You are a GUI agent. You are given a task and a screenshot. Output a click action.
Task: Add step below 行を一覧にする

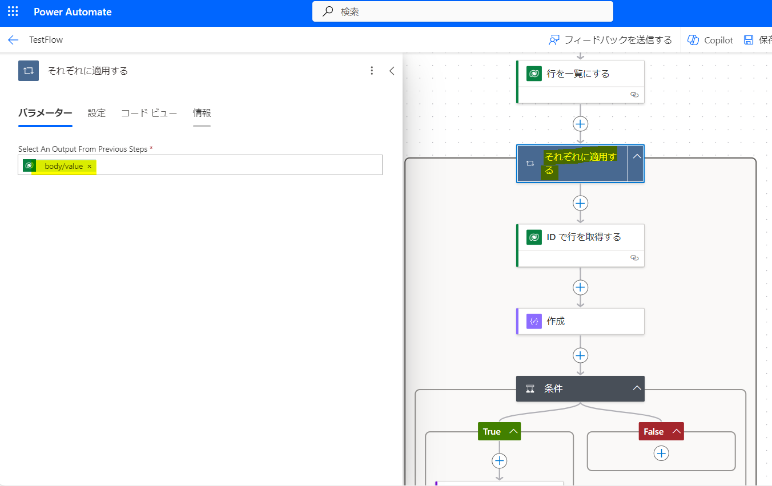[580, 124]
